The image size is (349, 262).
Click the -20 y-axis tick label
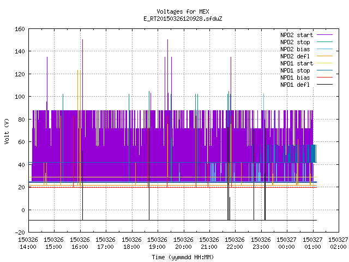click(x=20, y=233)
